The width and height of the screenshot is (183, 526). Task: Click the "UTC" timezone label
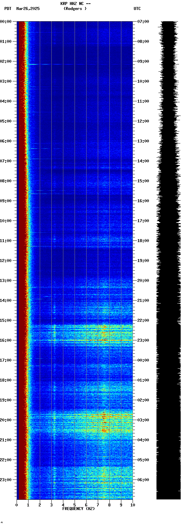137,9
